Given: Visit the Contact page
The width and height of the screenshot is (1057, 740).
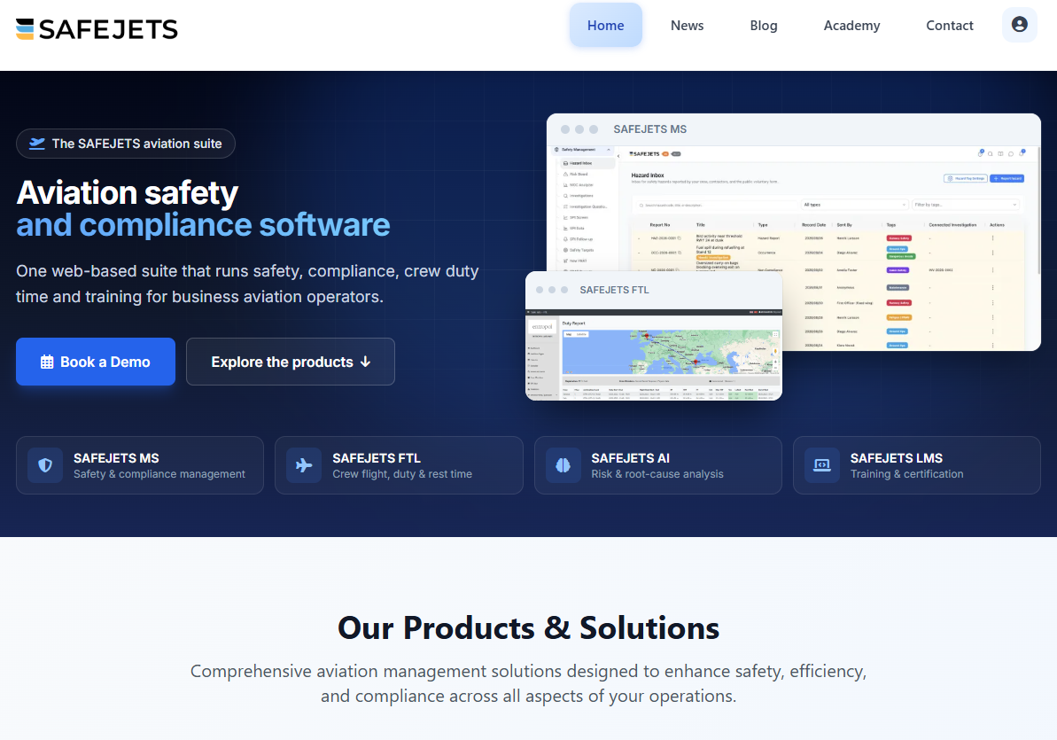Looking at the screenshot, I should (949, 25).
